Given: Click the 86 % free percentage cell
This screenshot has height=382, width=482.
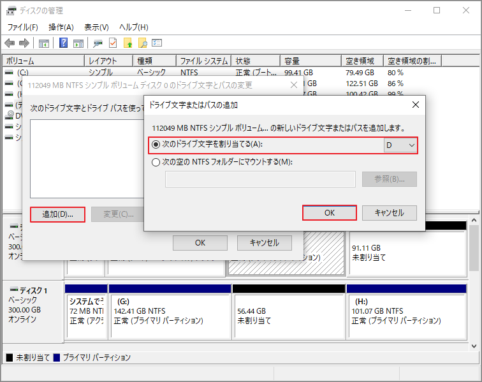Looking at the screenshot, I should 395,84.
